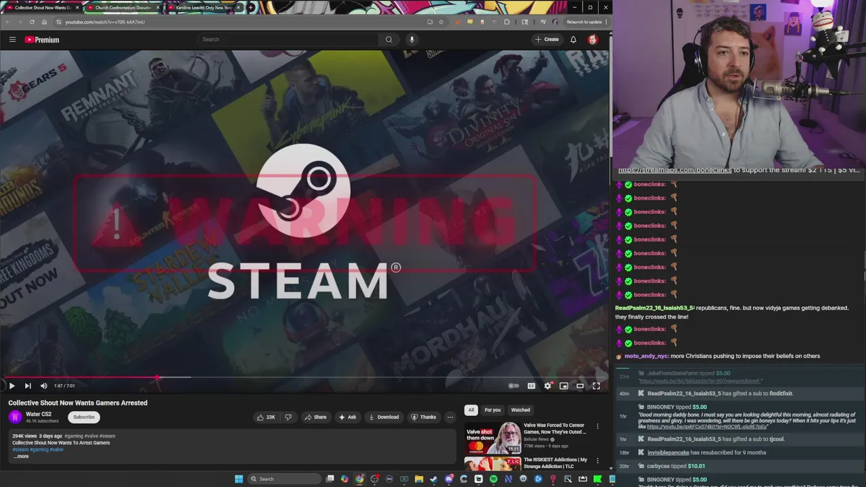
Task: Expand description with ...more
Action: [21, 456]
